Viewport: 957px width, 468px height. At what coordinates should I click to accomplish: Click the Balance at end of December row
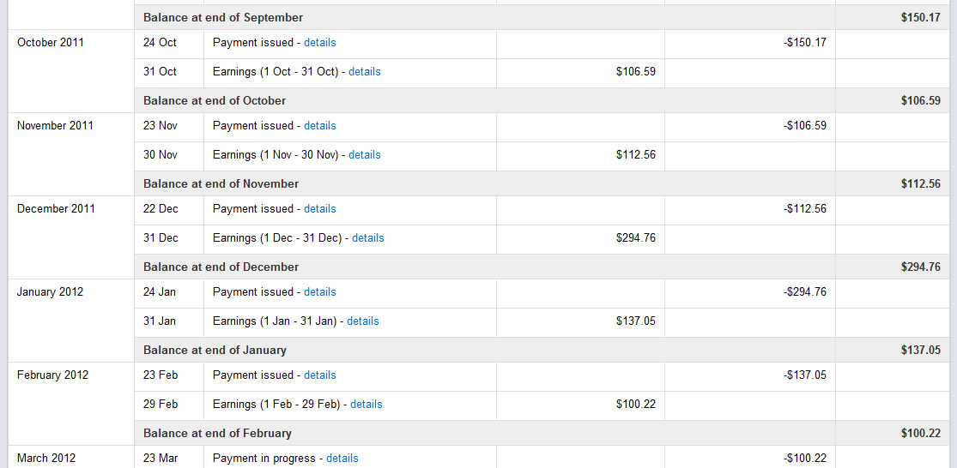[x=542, y=267]
